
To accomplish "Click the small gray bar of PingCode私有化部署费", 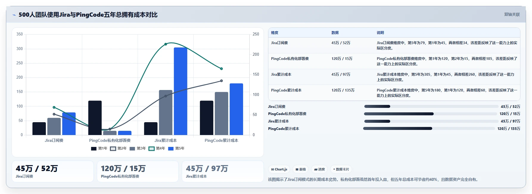I will tap(110, 133).
